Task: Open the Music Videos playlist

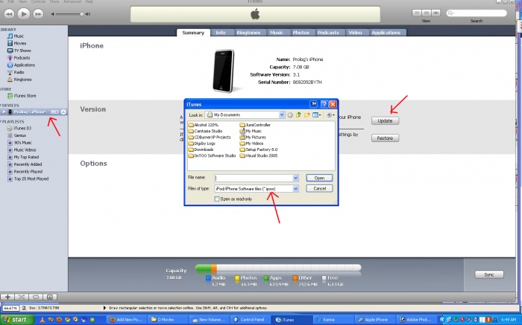Action: coord(25,150)
